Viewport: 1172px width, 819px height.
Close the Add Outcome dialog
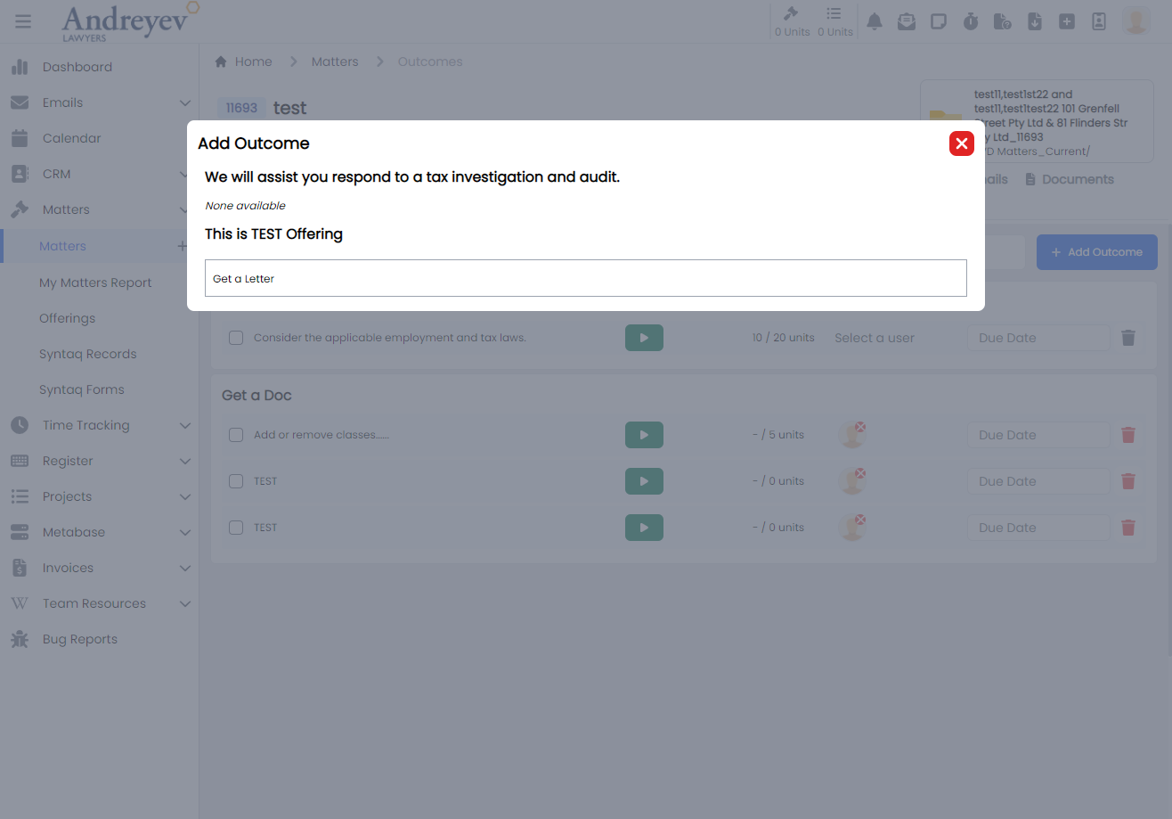coord(961,143)
